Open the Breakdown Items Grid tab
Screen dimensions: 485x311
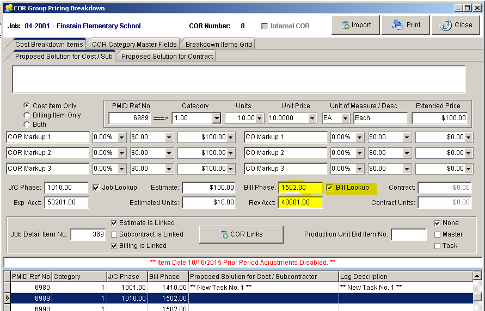tap(218, 45)
